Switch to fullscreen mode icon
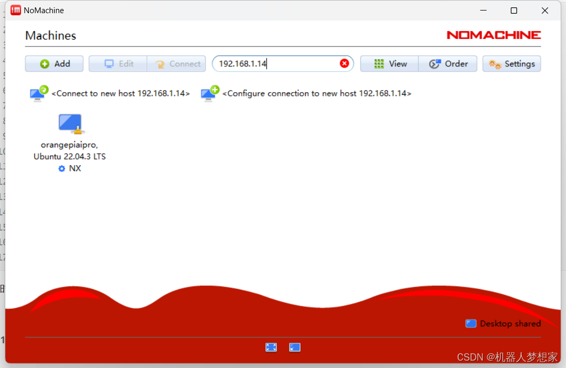Screen dimensions: 566x368 [x=271, y=347]
